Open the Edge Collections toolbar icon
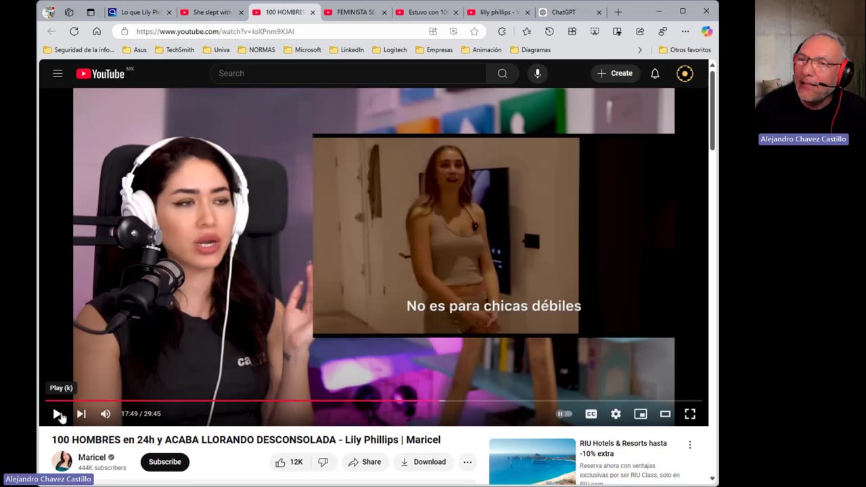Screen dimensions: 866x487 point(572,31)
